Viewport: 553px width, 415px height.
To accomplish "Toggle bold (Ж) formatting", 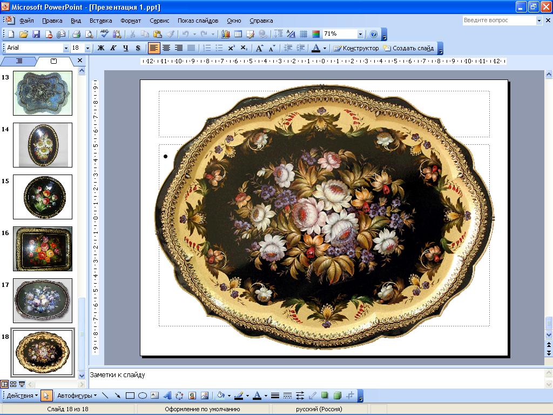I will (x=101, y=48).
